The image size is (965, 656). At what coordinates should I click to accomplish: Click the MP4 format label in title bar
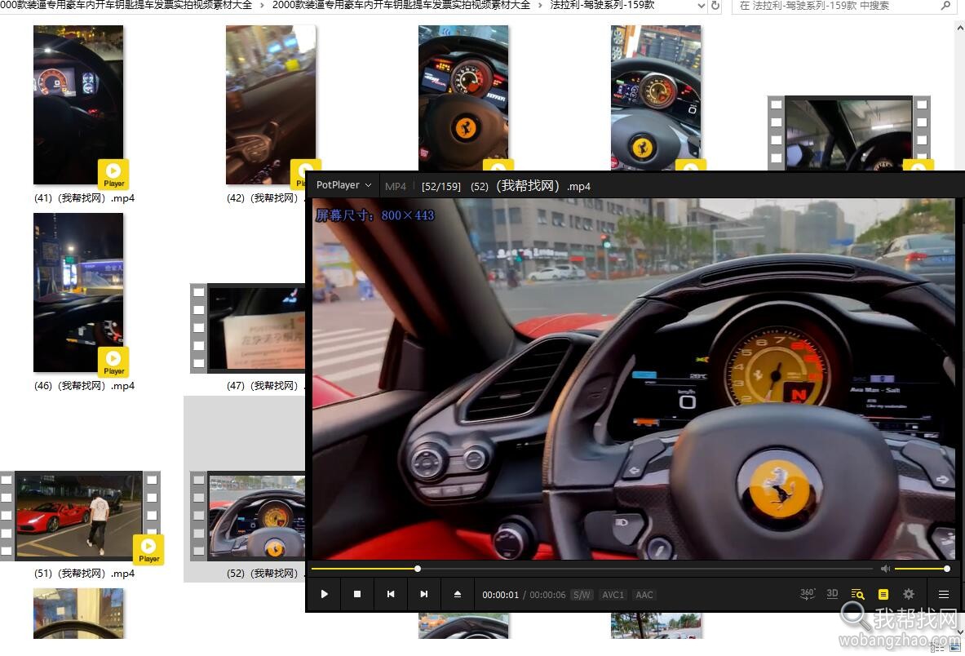tap(395, 187)
